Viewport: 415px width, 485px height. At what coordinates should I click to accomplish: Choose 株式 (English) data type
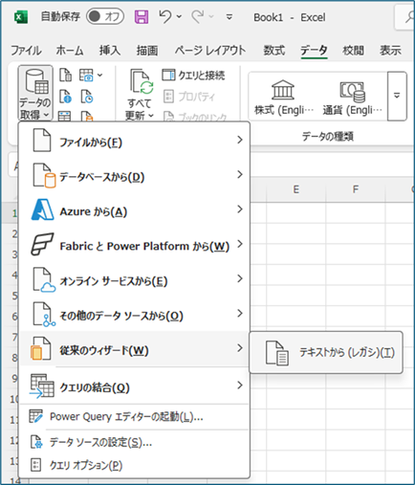click(283, 97)
